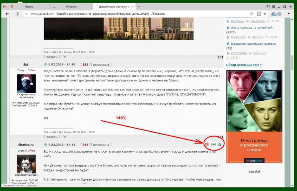
Task: Open the pinned Gmail tab
Action: pyautogui.click(x=5, y=6)
